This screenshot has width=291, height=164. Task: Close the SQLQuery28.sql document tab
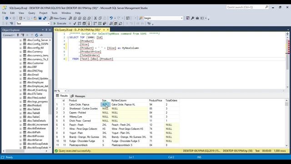point(108,30)
